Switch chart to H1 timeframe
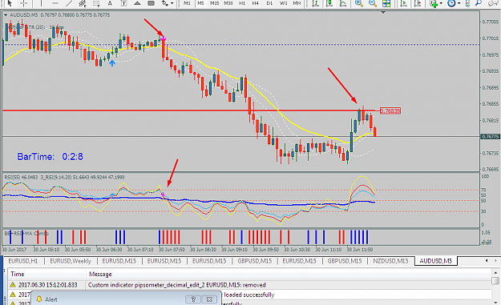Viewport: 501px width, 305px height. [242, 3]
